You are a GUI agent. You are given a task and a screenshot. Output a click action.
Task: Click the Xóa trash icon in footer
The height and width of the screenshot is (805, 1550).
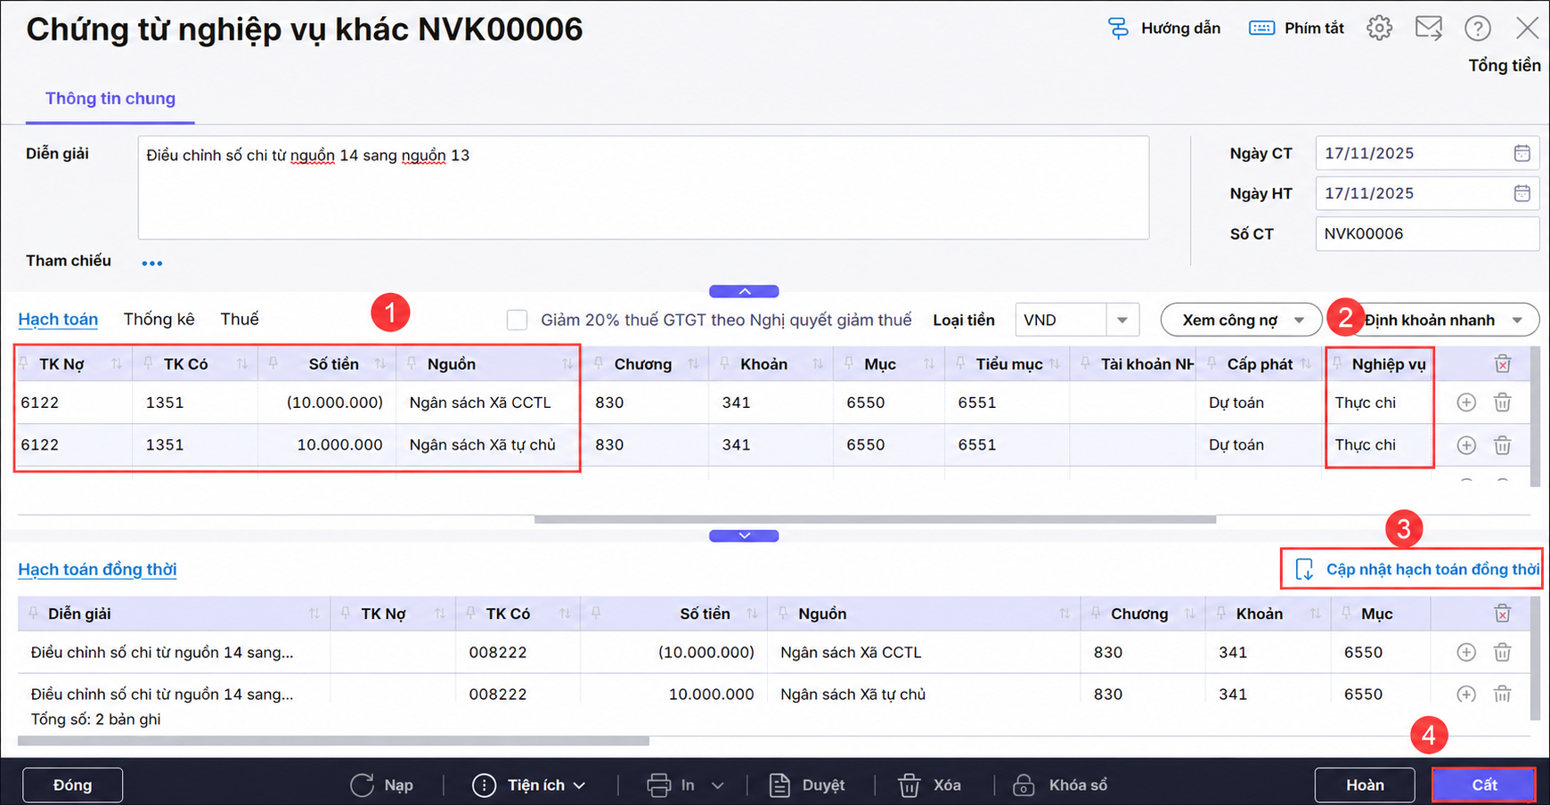pyautogui.click(x=910, y=785)
